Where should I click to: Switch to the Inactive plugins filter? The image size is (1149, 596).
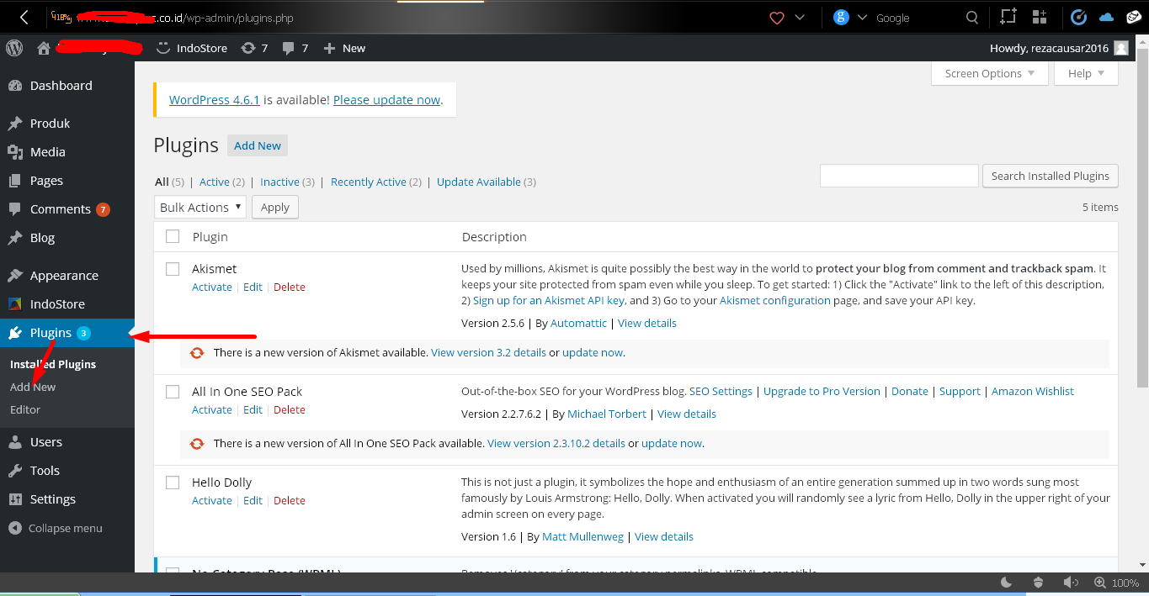tap(279, 182)
